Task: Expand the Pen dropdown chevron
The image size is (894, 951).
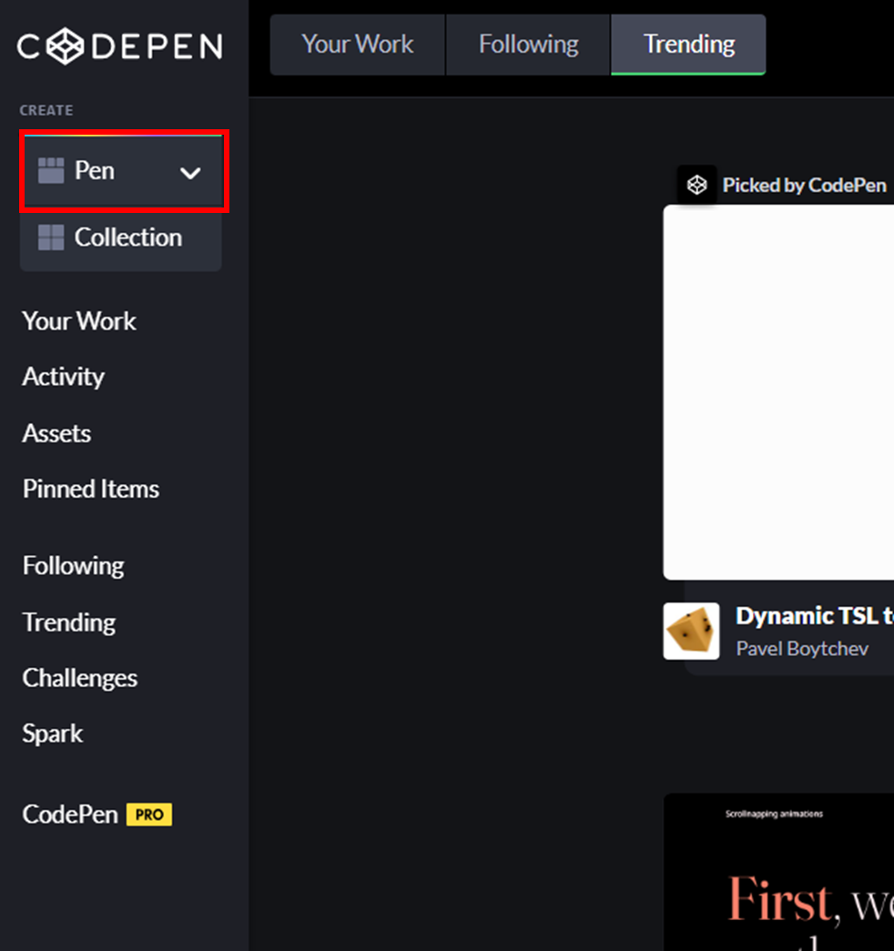Action: [x=190, y=174]
